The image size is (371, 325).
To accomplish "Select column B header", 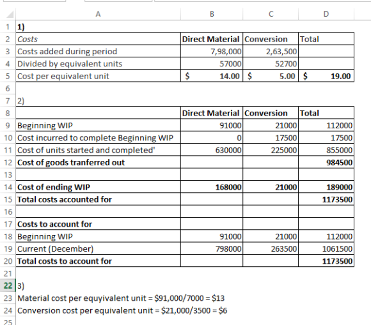I will click(x=212, y=14).
